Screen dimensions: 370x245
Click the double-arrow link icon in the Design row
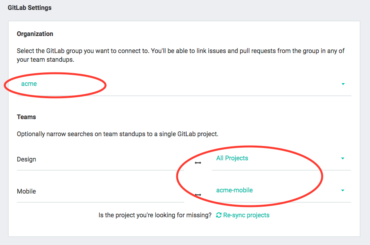(x=198, y=163)
